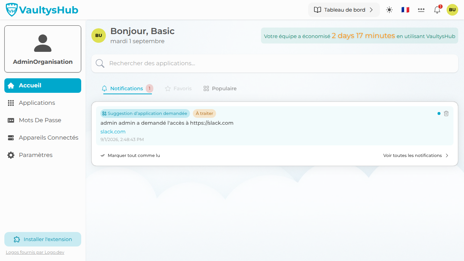Switch to the Notifications tab
Screen dimensions: 464x261
pyautogui.click(x=128, y=88)
